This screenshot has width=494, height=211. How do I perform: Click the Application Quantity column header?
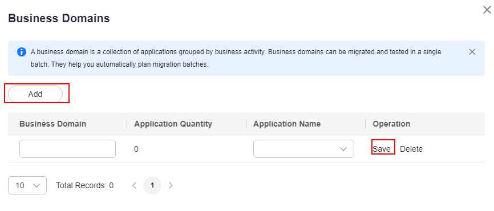coord(173,124)
